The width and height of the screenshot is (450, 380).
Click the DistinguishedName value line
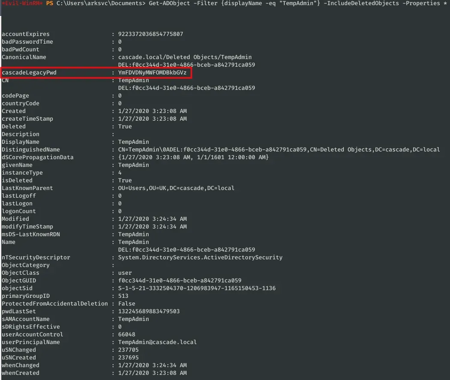pyautogui.click(x=278, y=150)
